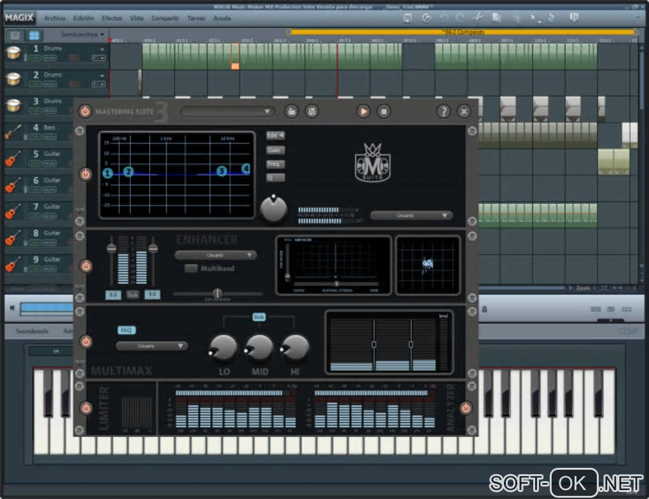This screenshot has width=649, height=499.
Task: Toggle the HiQ button in Multimax
Action: pyautogui.click(x=126, y=330)
